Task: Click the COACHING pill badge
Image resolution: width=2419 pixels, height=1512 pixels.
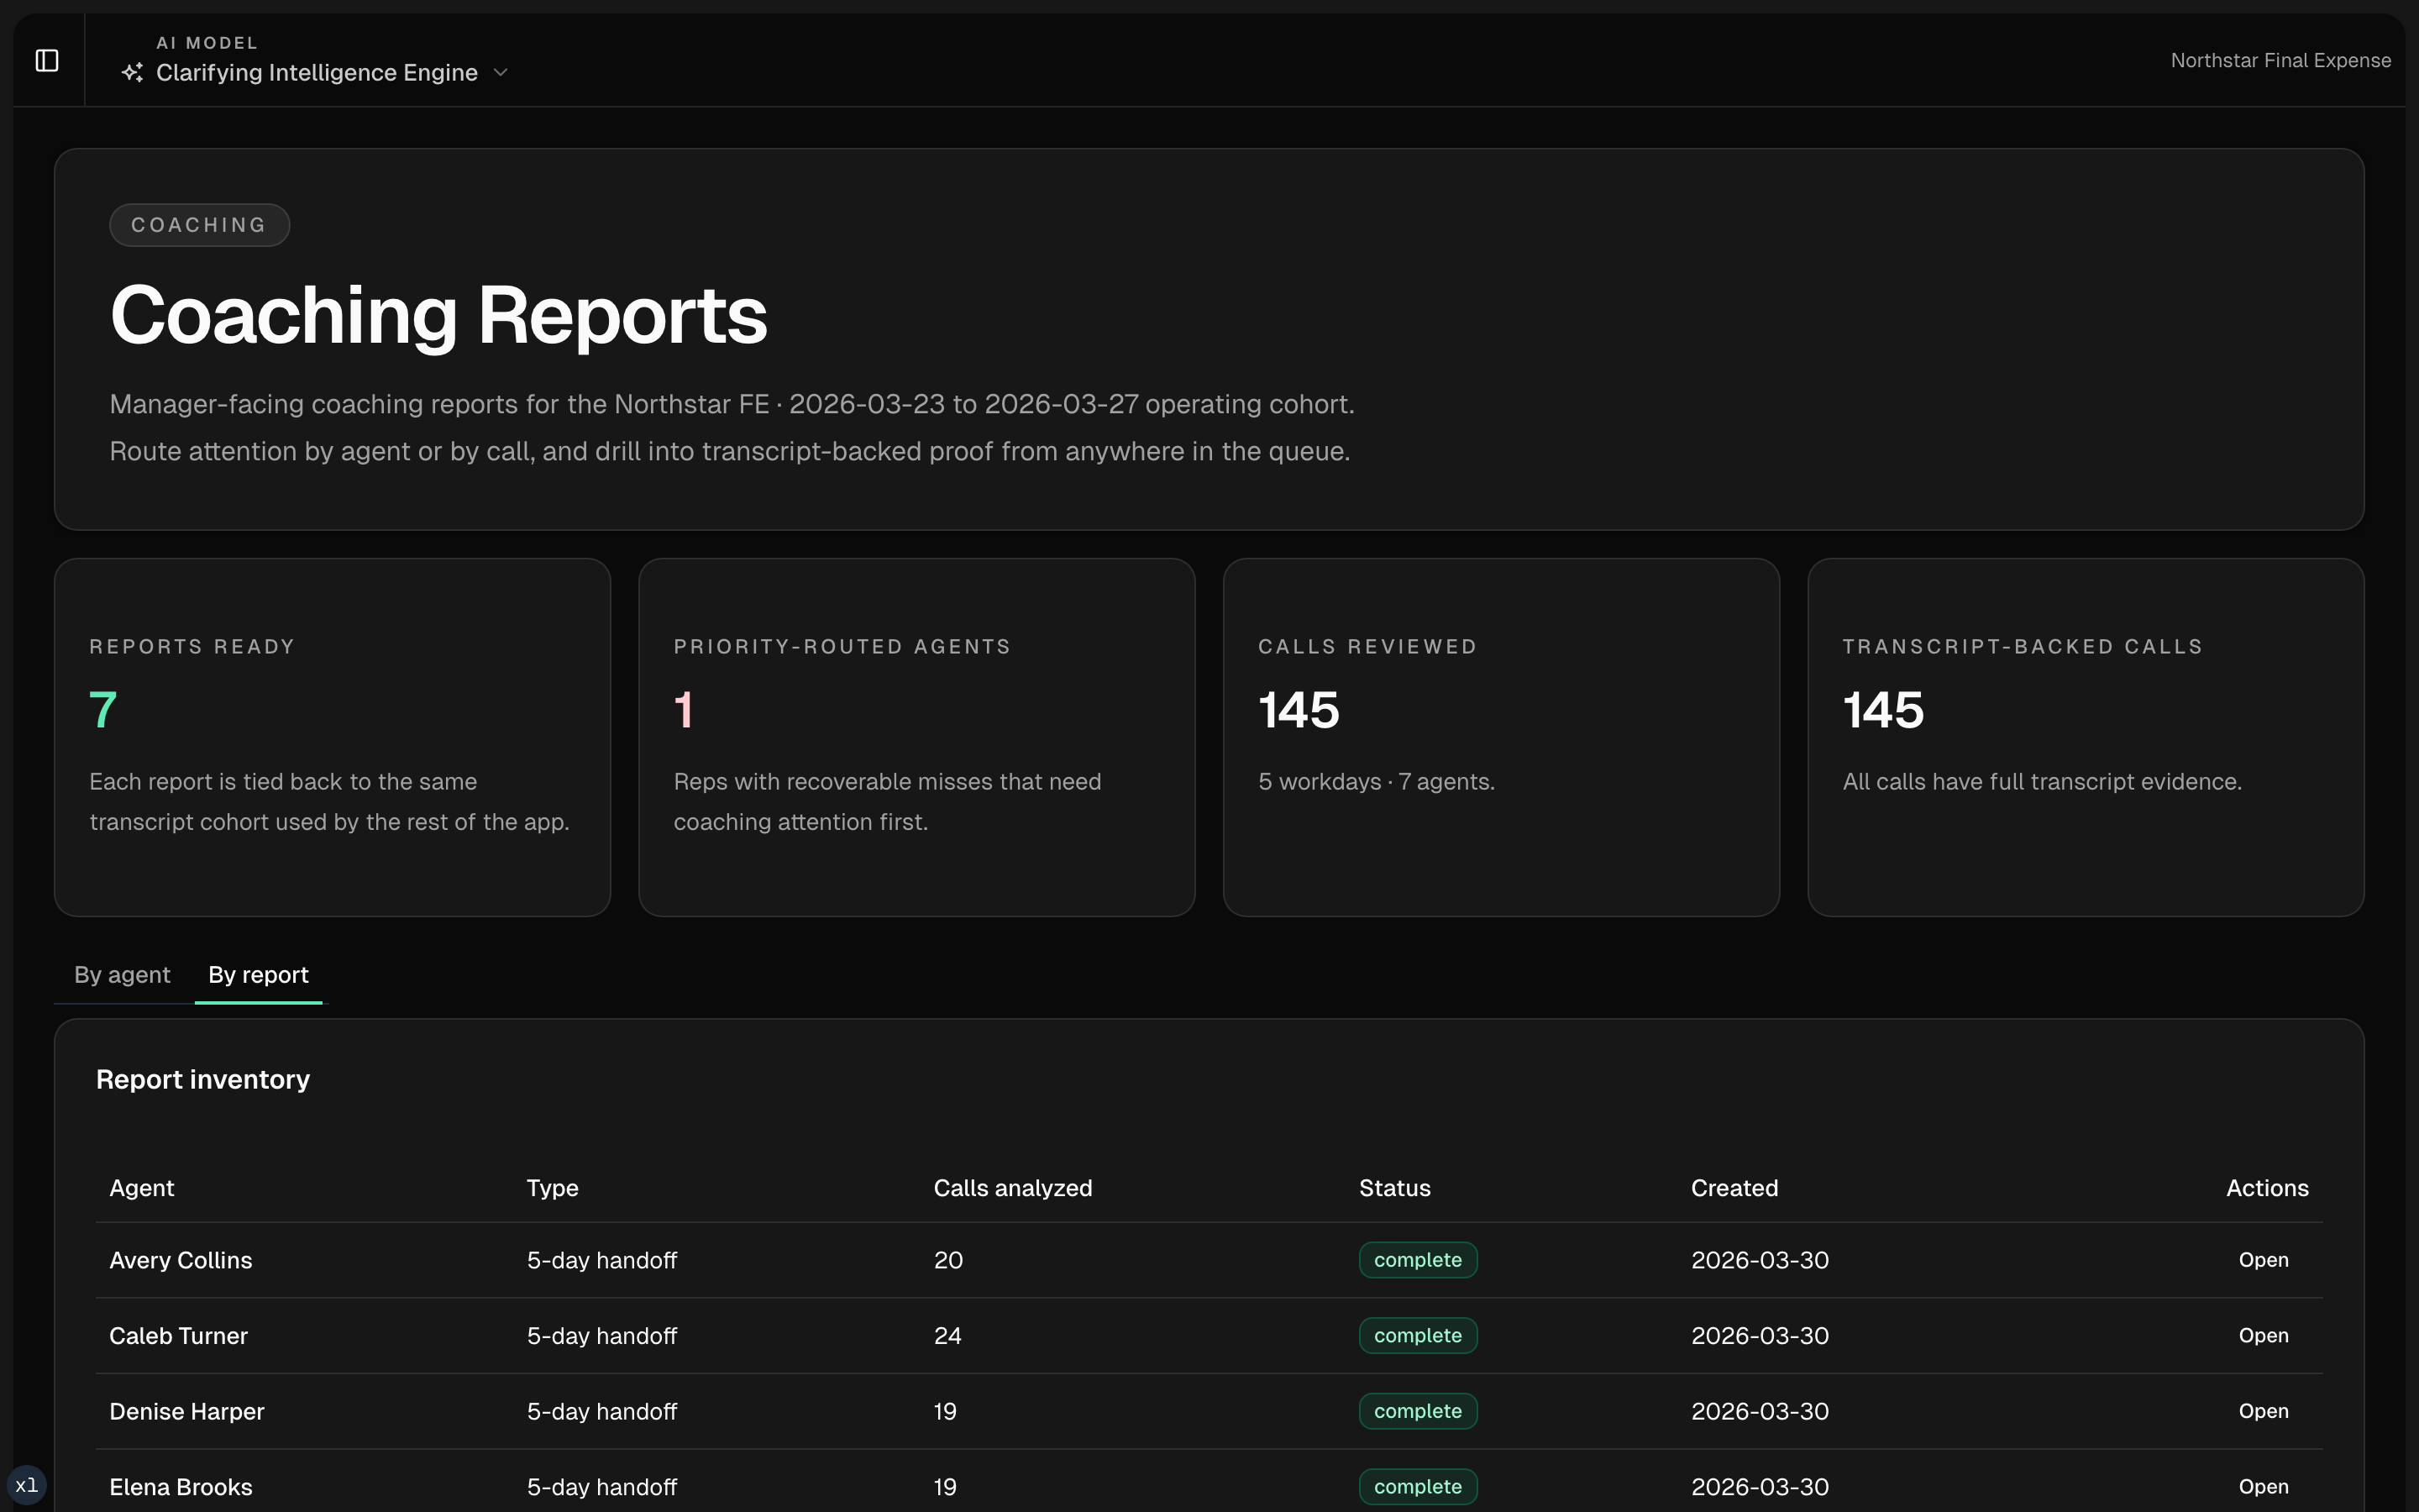Action: pos(199,225)
